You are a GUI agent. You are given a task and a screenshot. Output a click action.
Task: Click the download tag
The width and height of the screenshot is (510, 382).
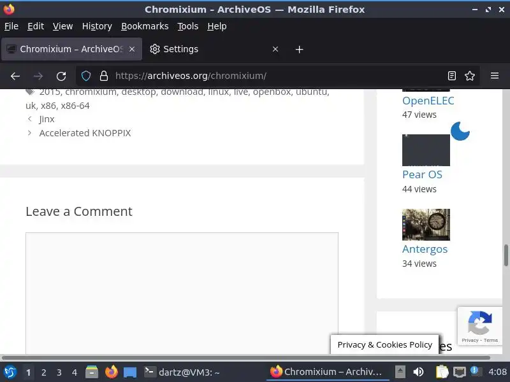point(182,92)
